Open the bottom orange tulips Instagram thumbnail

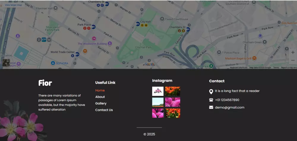173,113
